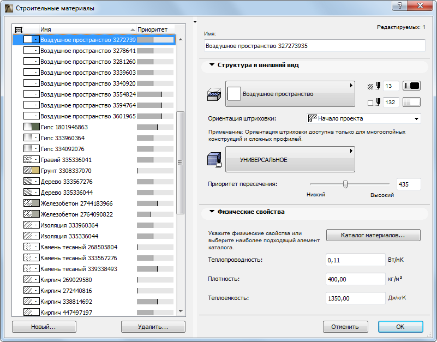Screen dimensions: 437x342
Task: Click the ArchiCAD dialog title icon
Action: pos(9,8)
